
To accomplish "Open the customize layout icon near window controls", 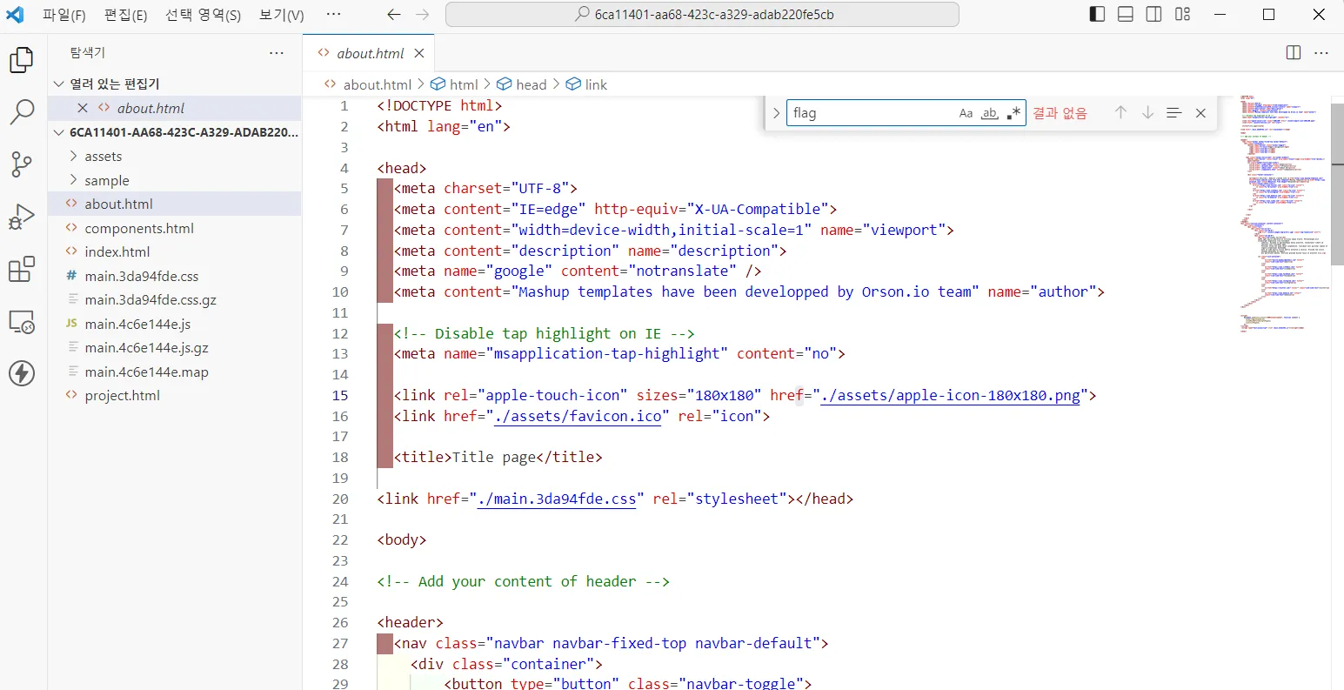I will (x=1183, y=14).
